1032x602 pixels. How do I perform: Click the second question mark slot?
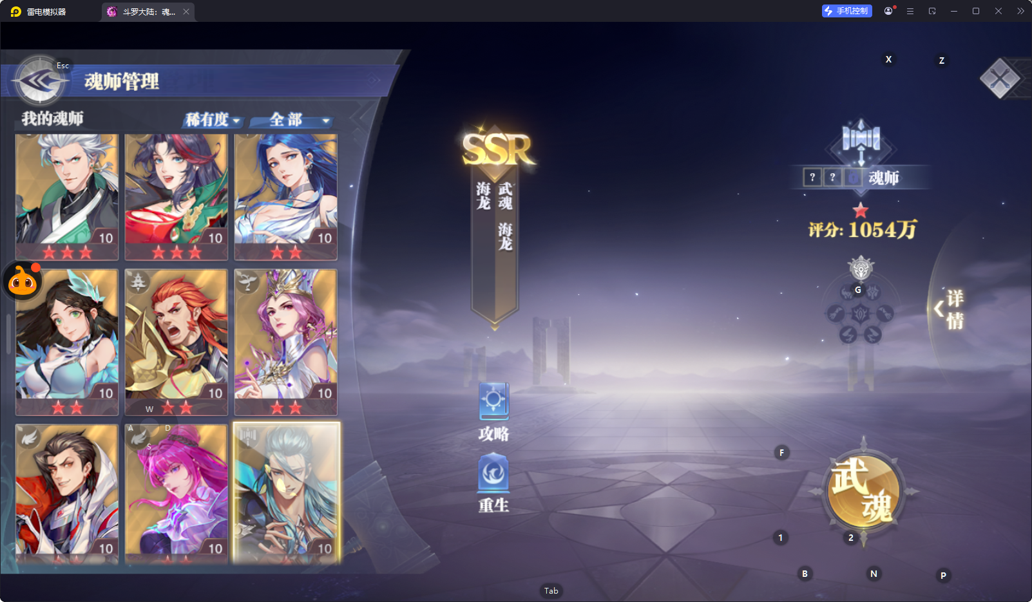click(832, 177)
